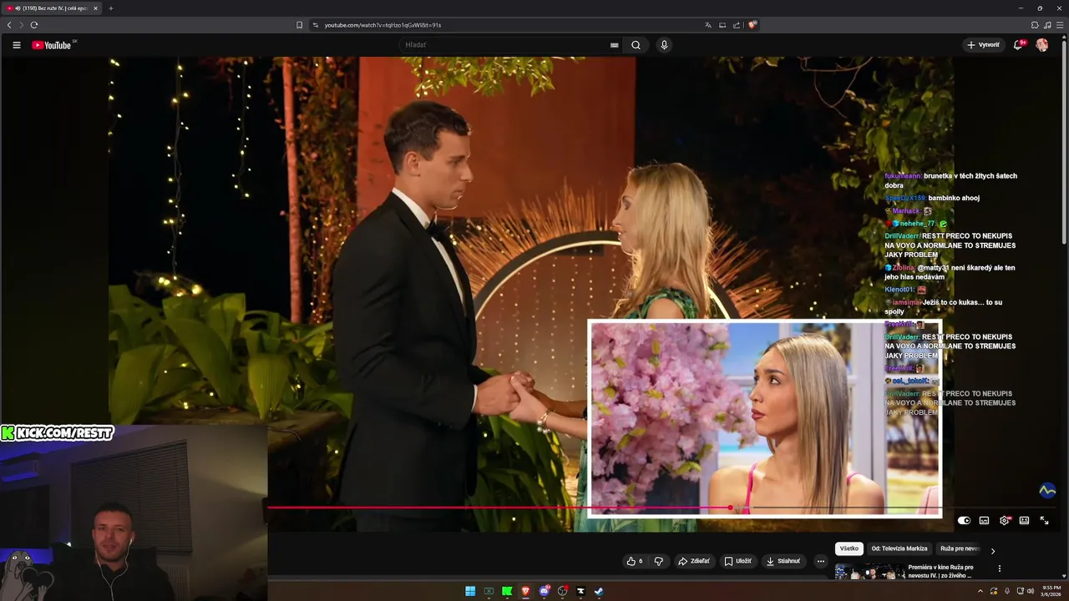This screenshot has height=601, width=1069.
Task: Select the Všetko filter chip
Action: point(849,548)
